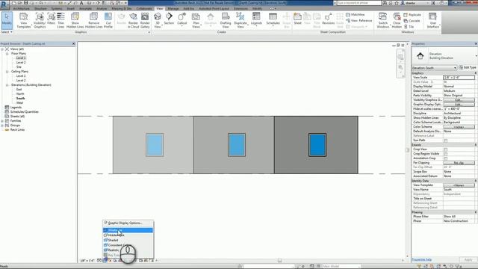Collapse the Graphics properties section

[475, 73]
